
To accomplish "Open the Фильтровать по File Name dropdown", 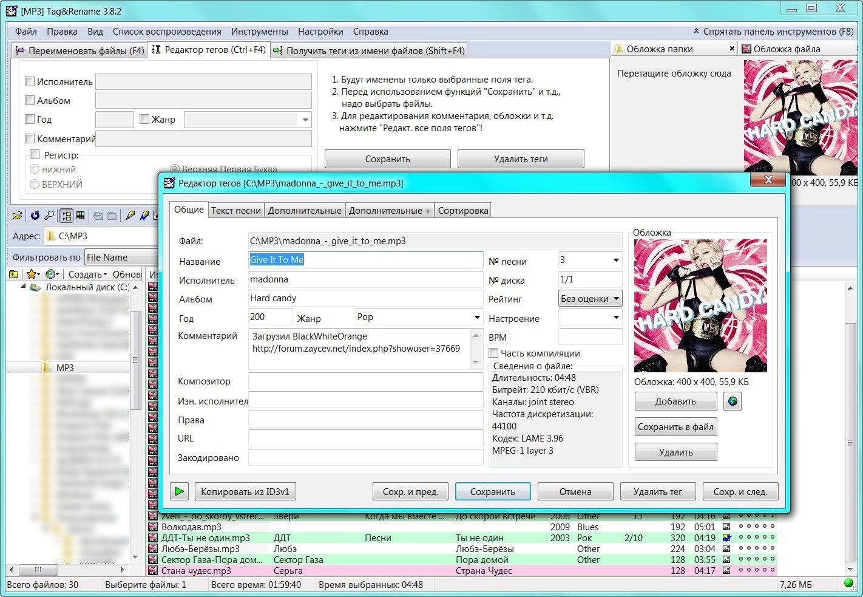I will point(120,257).
